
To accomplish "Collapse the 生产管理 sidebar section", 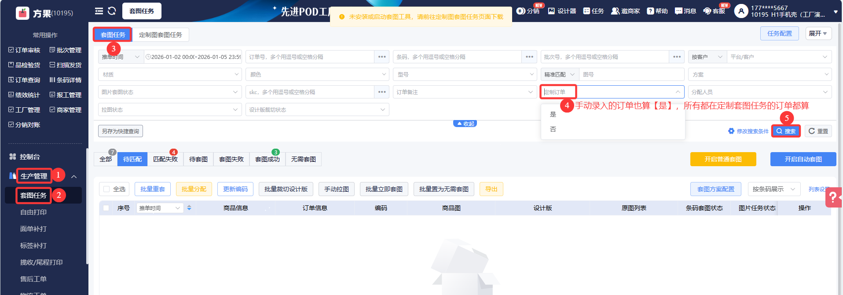I will 74,176.
